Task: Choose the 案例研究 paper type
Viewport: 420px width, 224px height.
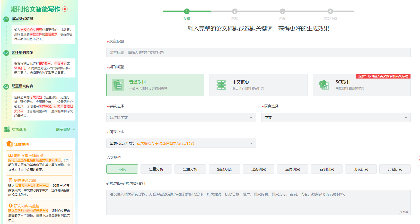Action: 327,169
